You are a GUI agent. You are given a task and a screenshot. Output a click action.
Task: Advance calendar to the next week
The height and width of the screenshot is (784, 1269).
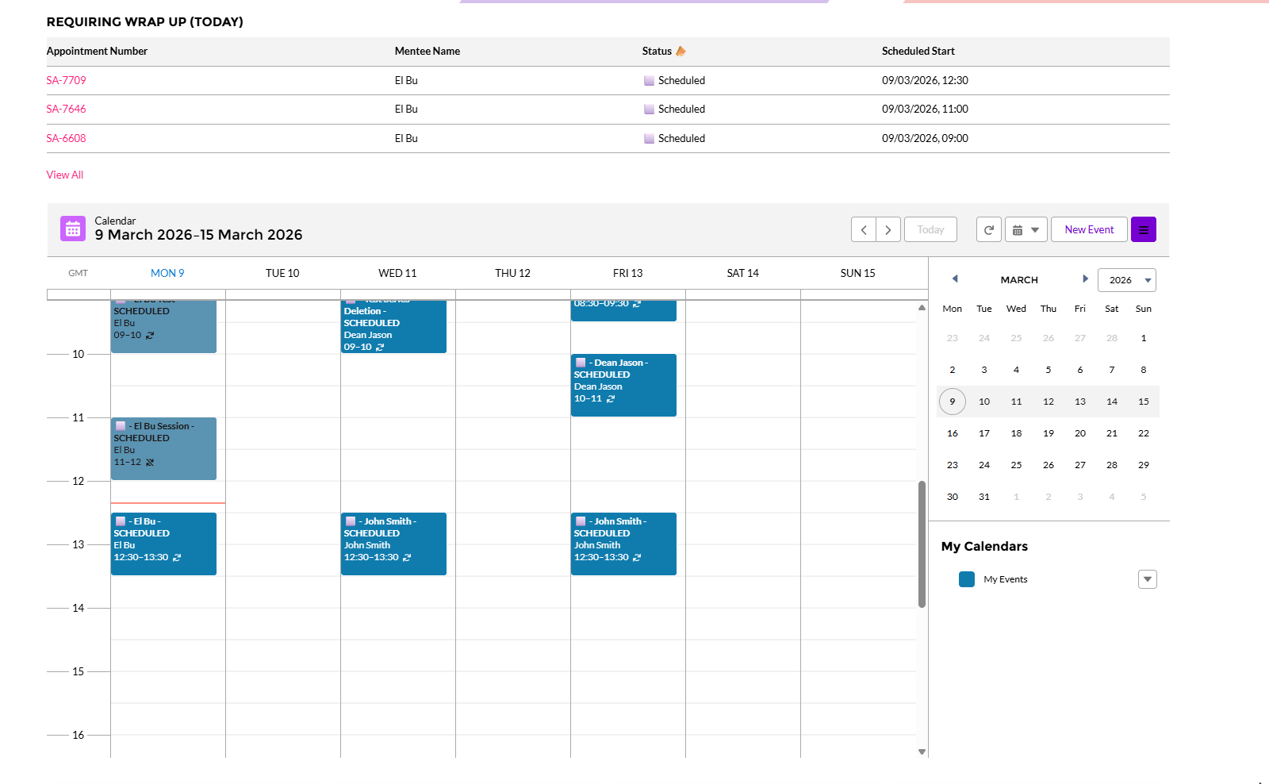pos(888,229)
